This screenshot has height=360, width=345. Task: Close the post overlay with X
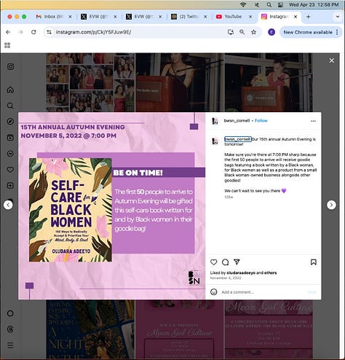click(332, 60)
